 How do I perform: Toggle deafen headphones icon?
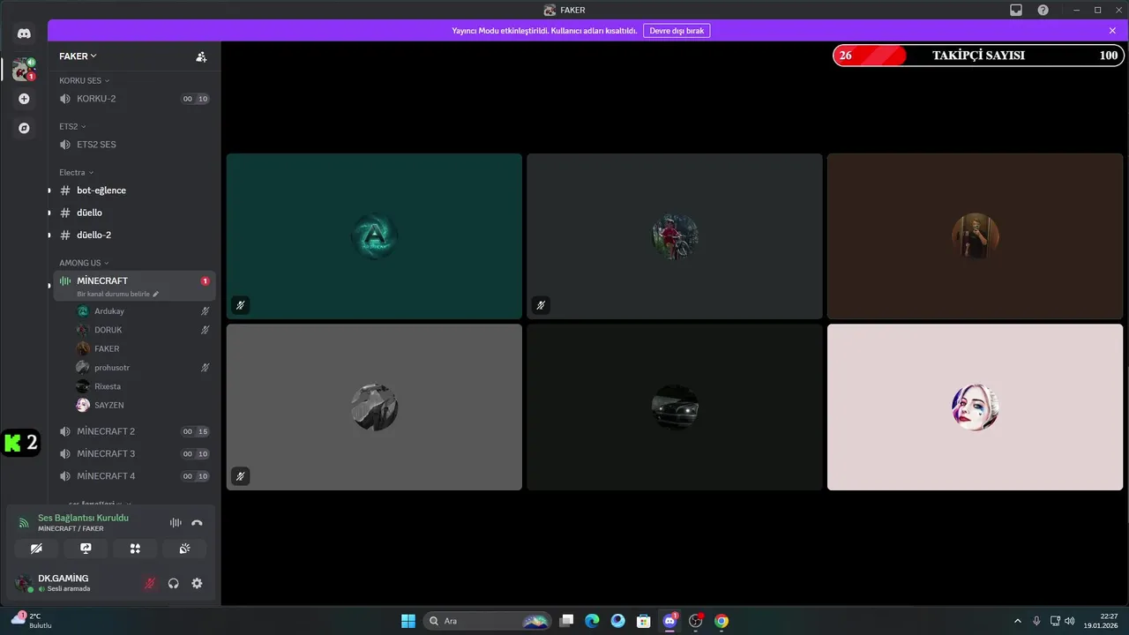point(174,583)
